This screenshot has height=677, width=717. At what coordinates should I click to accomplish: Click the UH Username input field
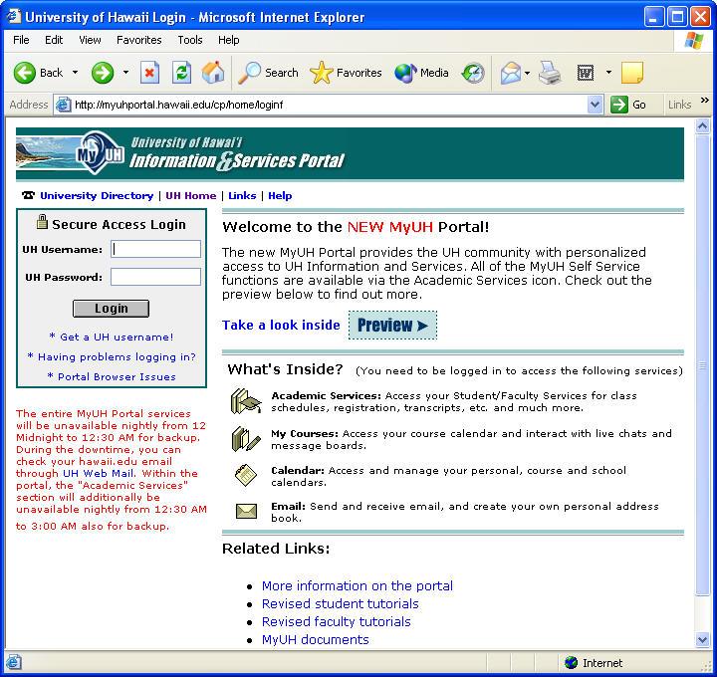coord(155,249)
